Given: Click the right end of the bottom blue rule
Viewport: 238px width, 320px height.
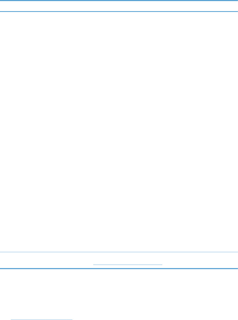Looking at the screenshot, I should (237, 269).
